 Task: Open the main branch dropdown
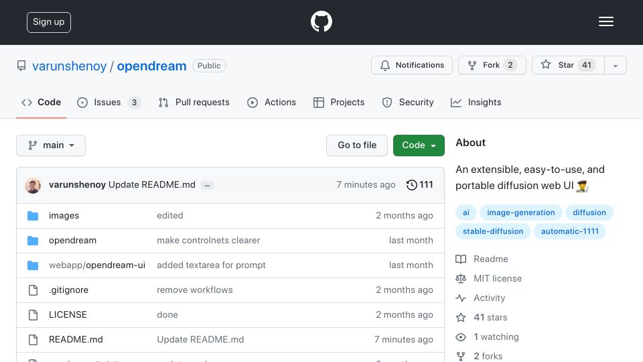[x=51, y=145]
